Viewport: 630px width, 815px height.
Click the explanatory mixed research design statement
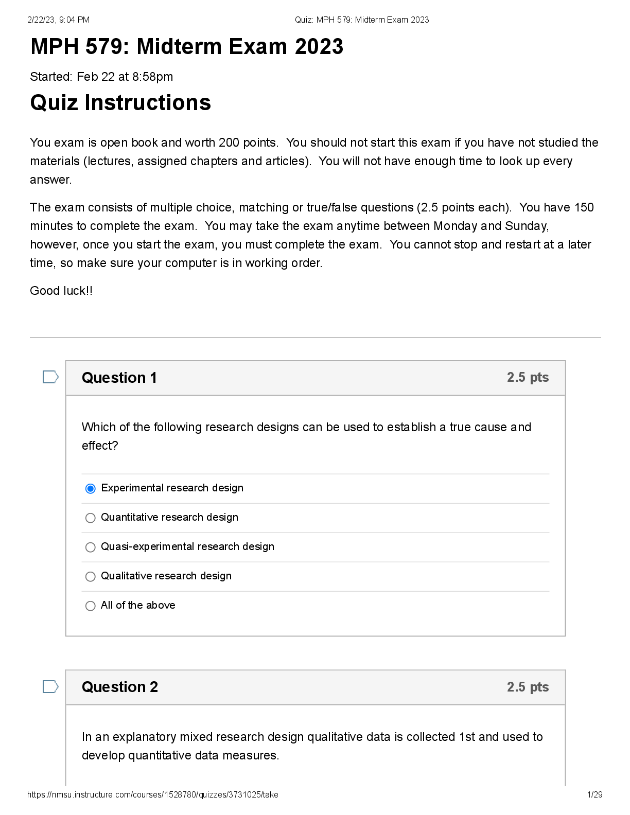(x=312, y=746)
